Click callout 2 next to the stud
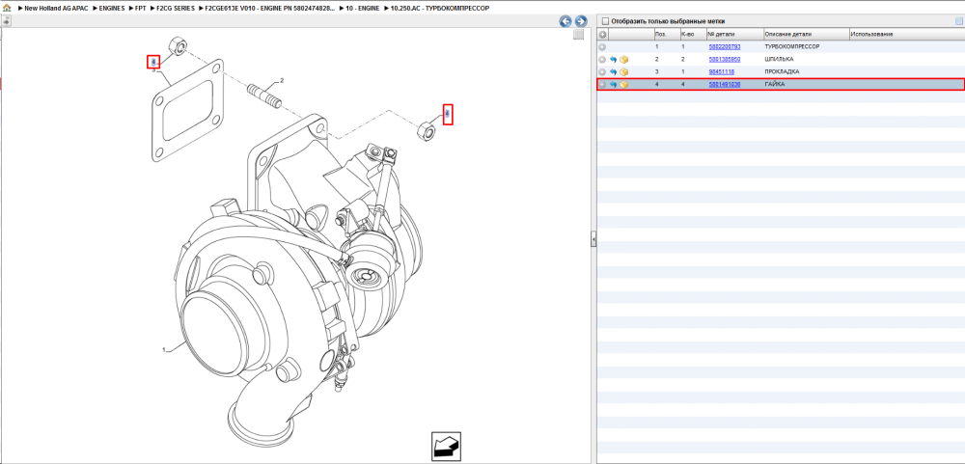Screen dimensions: 965x464 click(282, 81)
